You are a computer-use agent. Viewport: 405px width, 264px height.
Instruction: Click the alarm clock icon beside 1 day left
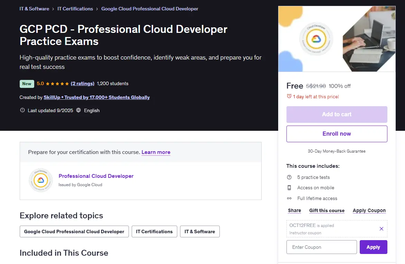(289, 96)
